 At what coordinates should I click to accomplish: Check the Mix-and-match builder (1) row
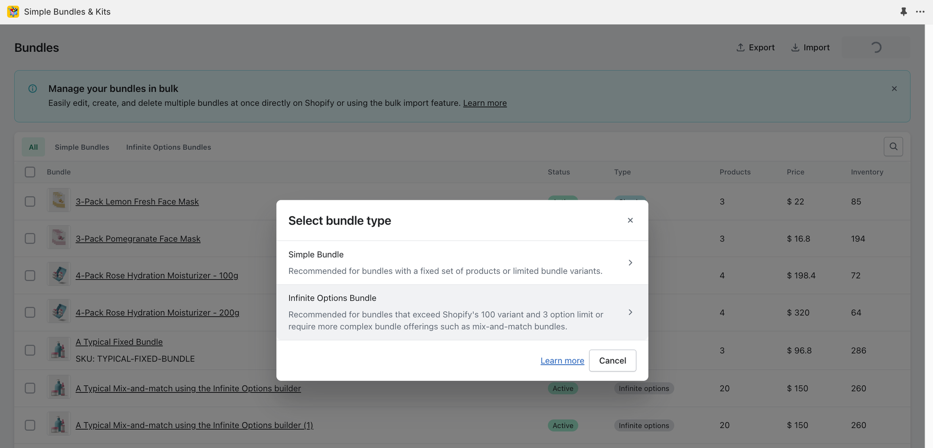[x=30, y=426]
